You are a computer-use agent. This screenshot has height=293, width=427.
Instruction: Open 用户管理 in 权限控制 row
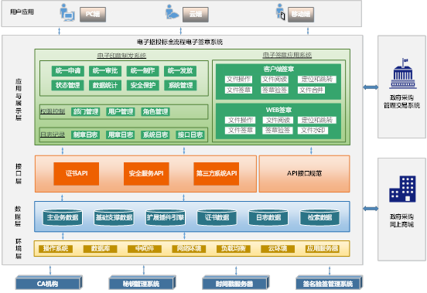(x=121, y=111)
